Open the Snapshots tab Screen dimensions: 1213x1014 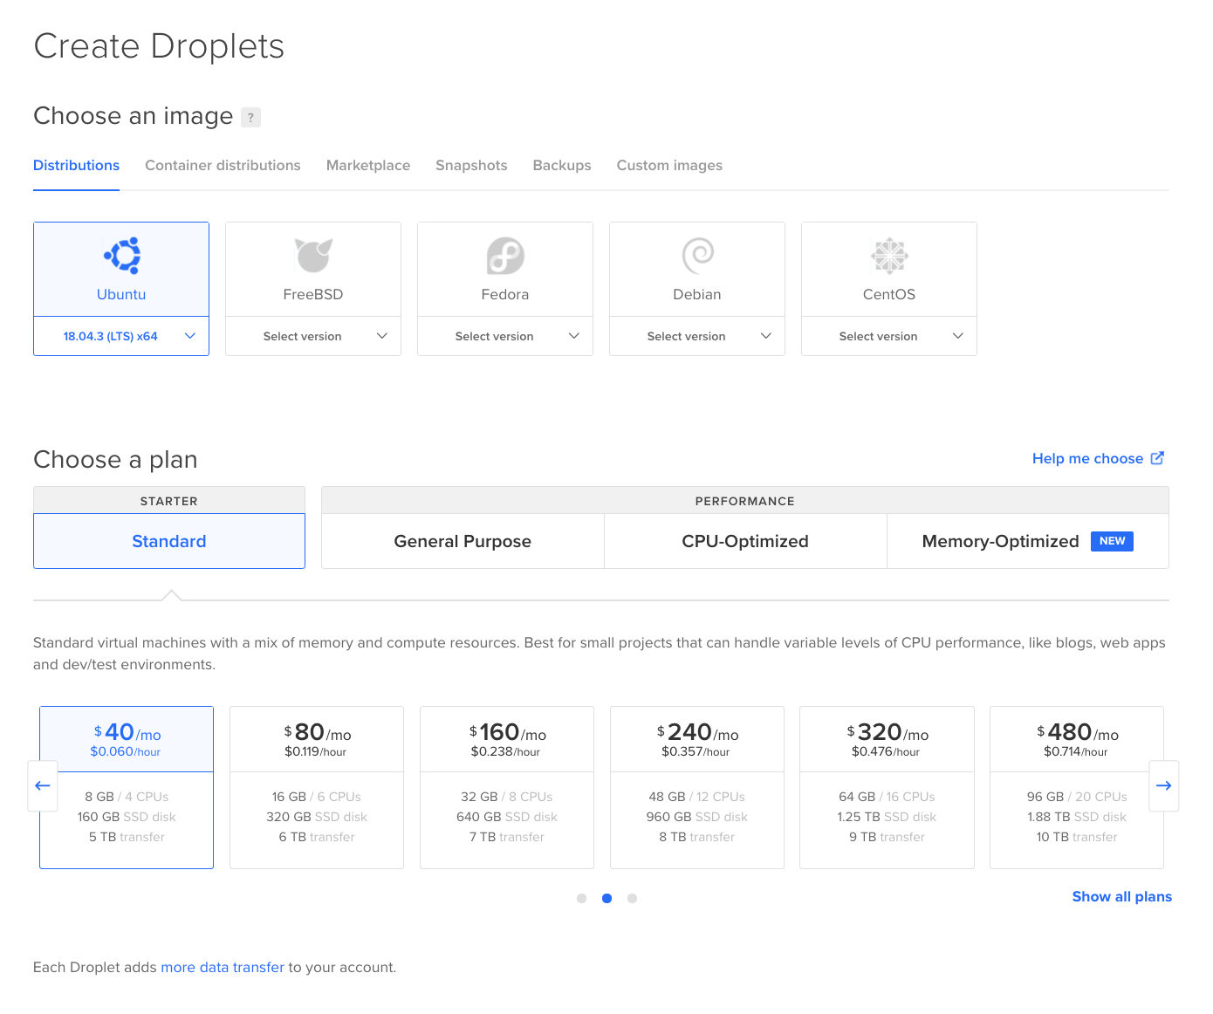pos(471,166)
